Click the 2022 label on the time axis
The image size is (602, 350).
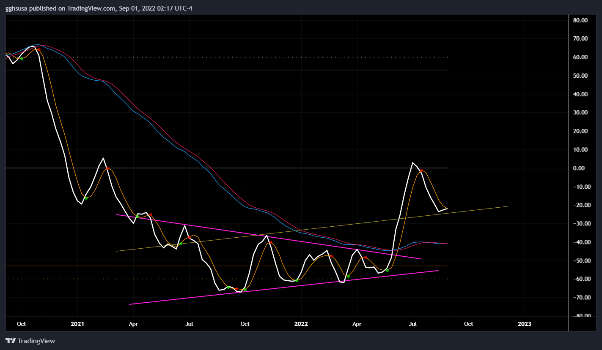(x=301, y=324)
